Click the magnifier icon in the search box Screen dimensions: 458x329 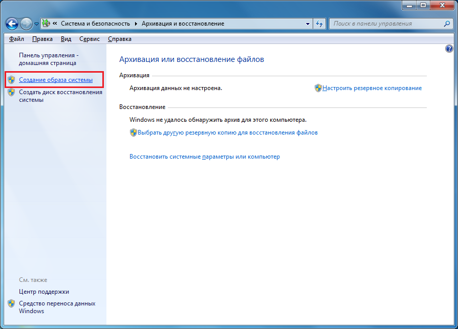447,23
